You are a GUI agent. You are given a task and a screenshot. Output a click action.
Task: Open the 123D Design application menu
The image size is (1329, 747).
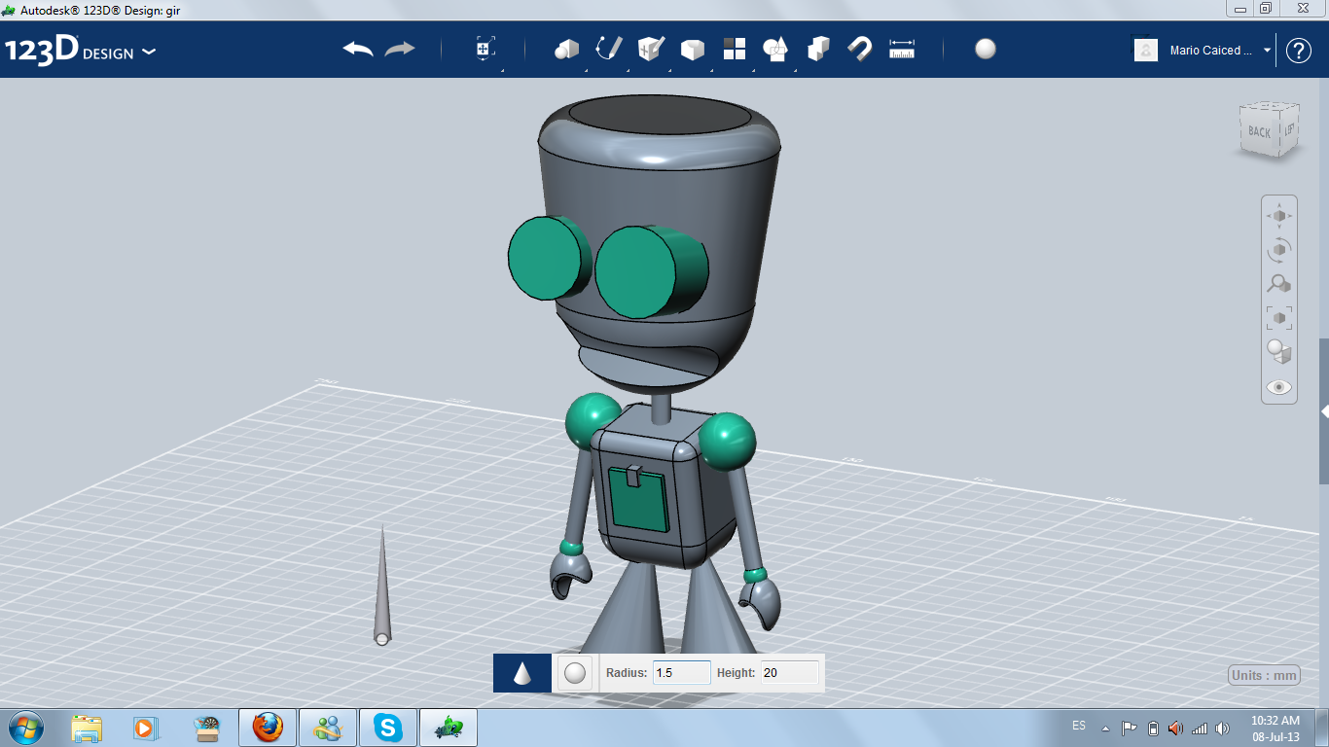click(x=80, y=51)
